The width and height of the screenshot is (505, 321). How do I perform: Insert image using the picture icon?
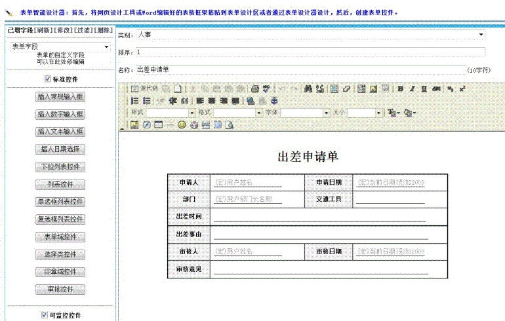point(134,125)
